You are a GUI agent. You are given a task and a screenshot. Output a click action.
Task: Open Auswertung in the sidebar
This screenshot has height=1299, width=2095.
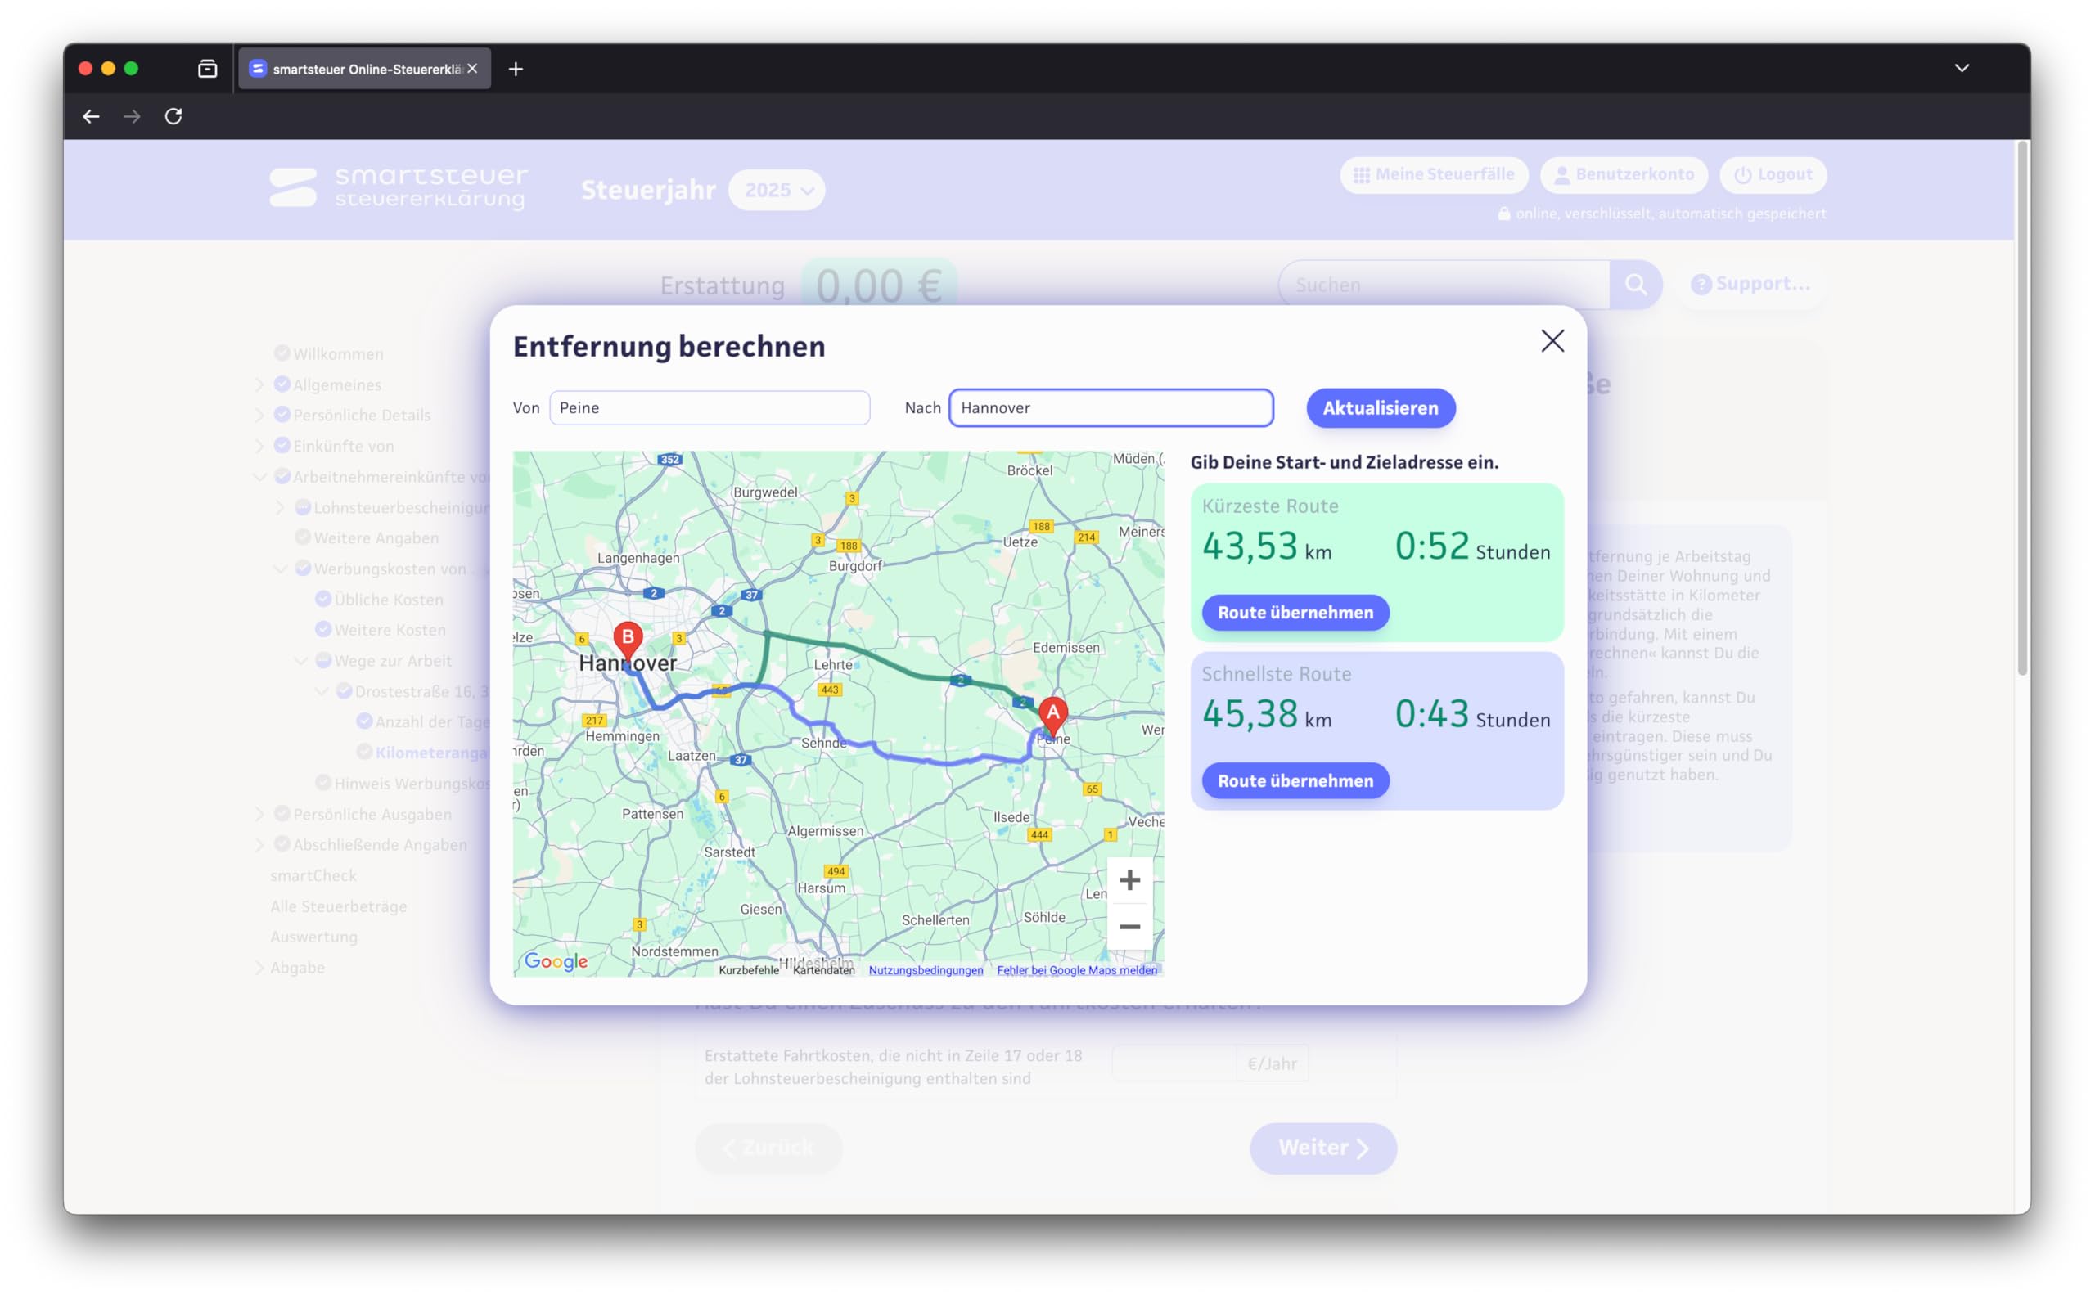(x=313, y=937)
